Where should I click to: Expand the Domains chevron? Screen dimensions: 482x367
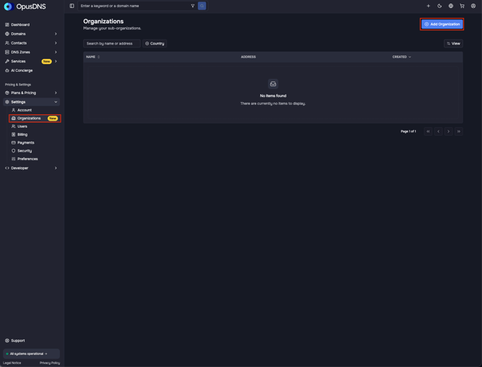tap(56, 34)
